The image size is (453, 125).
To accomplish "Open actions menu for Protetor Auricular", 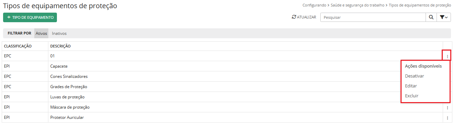I will 447,117.
